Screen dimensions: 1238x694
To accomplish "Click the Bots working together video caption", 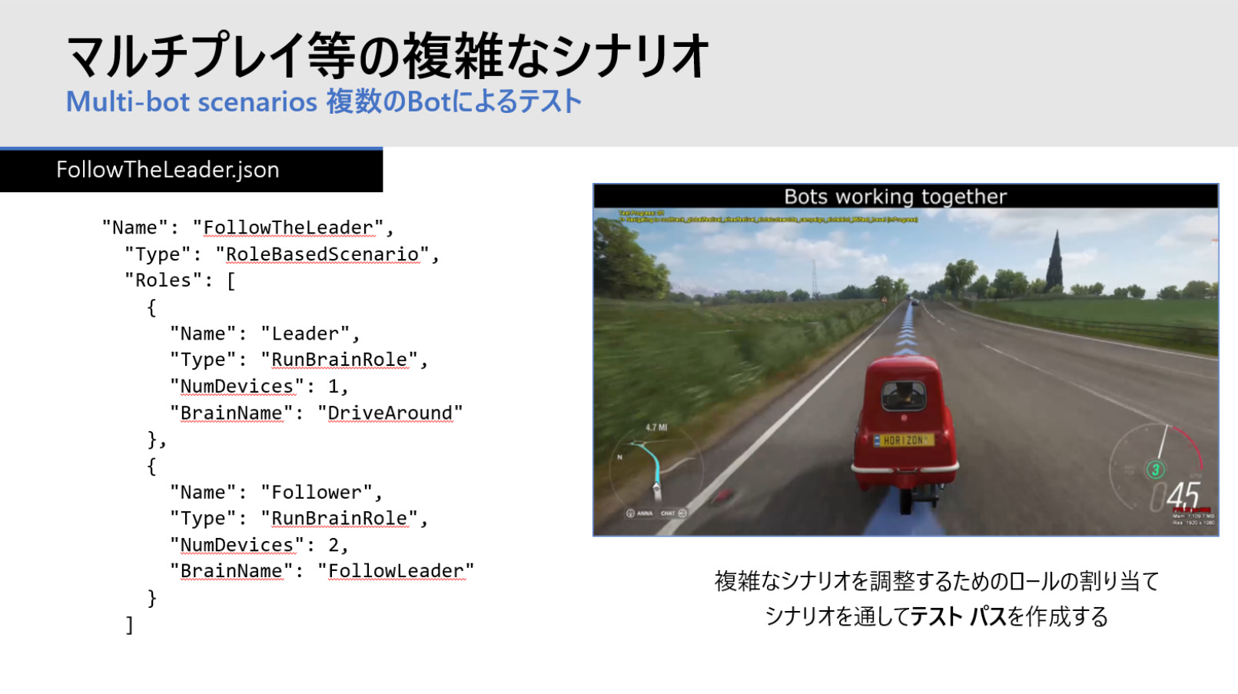I will click(x=895, y=197).
